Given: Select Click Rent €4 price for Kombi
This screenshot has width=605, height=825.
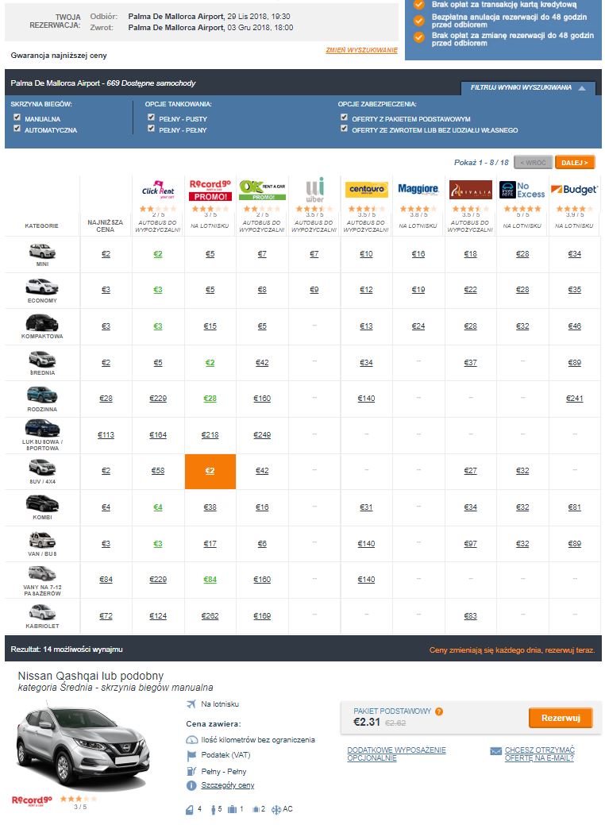Looking at the screenshot, I should click(158, 507).
